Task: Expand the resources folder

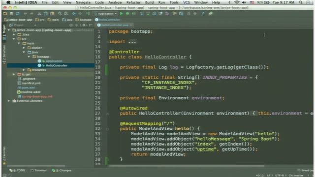Action: pos(24,70)
